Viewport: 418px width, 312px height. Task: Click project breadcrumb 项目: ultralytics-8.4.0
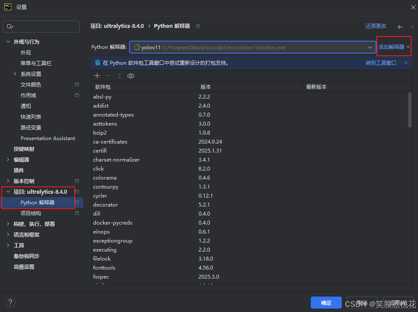(117, 26)
